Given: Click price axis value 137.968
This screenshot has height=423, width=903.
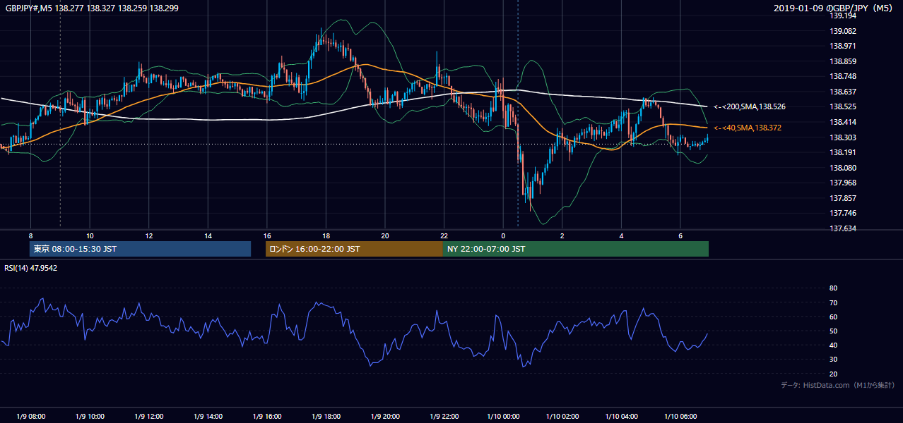Looking at the screenshot, I should click(843, 183).
